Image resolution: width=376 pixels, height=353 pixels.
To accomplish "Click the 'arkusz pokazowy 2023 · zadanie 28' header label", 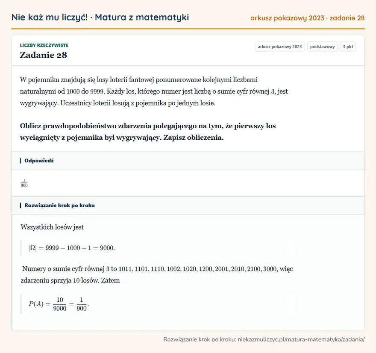I will tap(307, 18).
